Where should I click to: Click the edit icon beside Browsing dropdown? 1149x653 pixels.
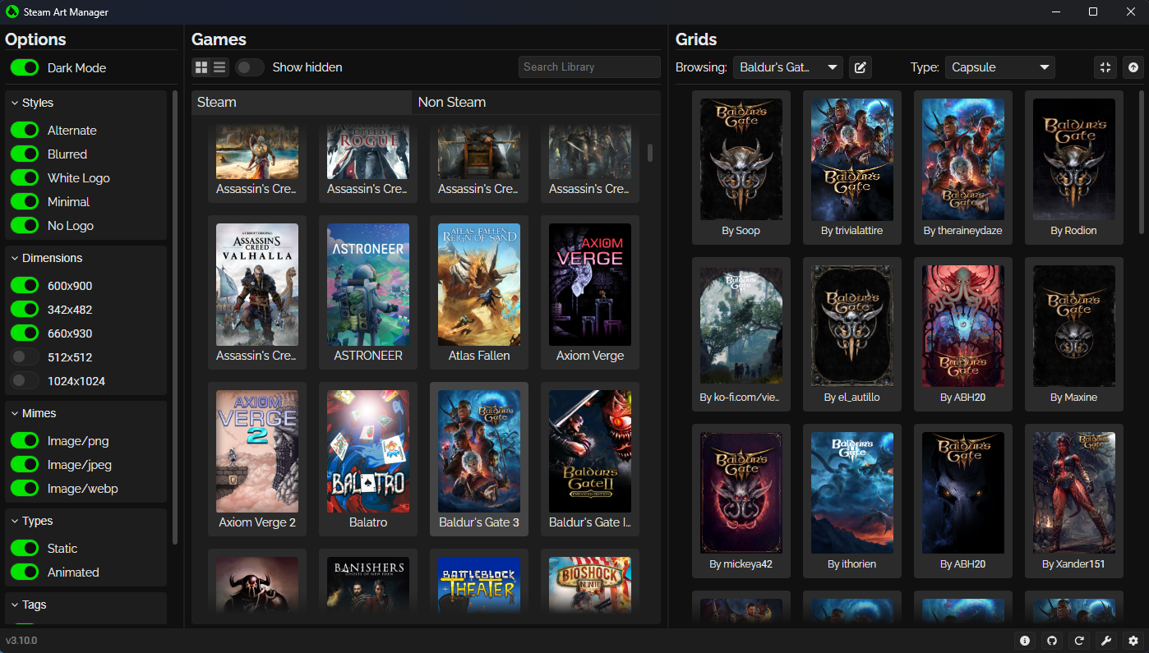[x=861, y=67]
